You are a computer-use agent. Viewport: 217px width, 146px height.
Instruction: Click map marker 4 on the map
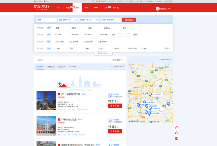click(138, 105)
